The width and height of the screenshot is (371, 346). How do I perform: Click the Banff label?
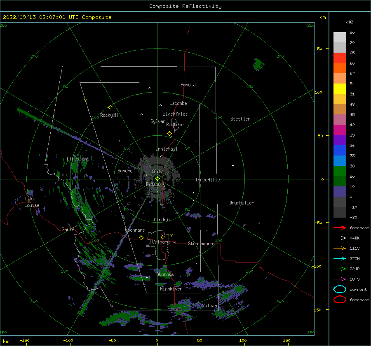[68, 229]
